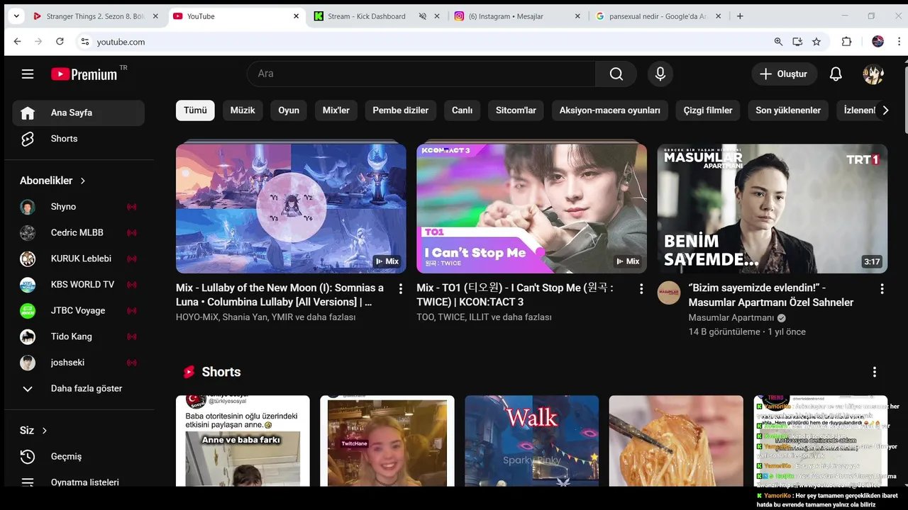Click the Masumlar Apartmanı channel name
908x510 pixels.
pyautogui.click(x=731, y=317)
